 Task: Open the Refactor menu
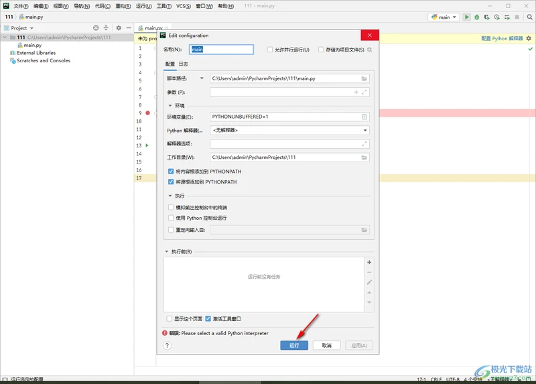[x=123, y=6]
